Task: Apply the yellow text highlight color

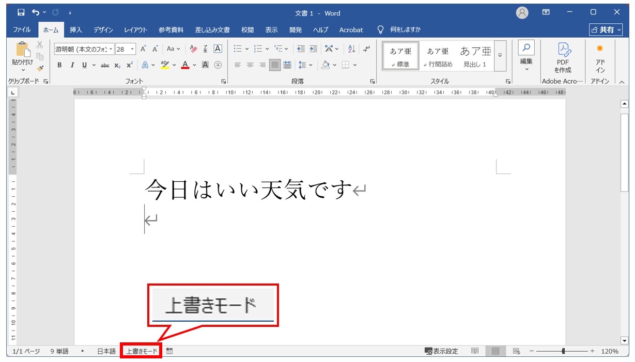Action: point(165,65)
